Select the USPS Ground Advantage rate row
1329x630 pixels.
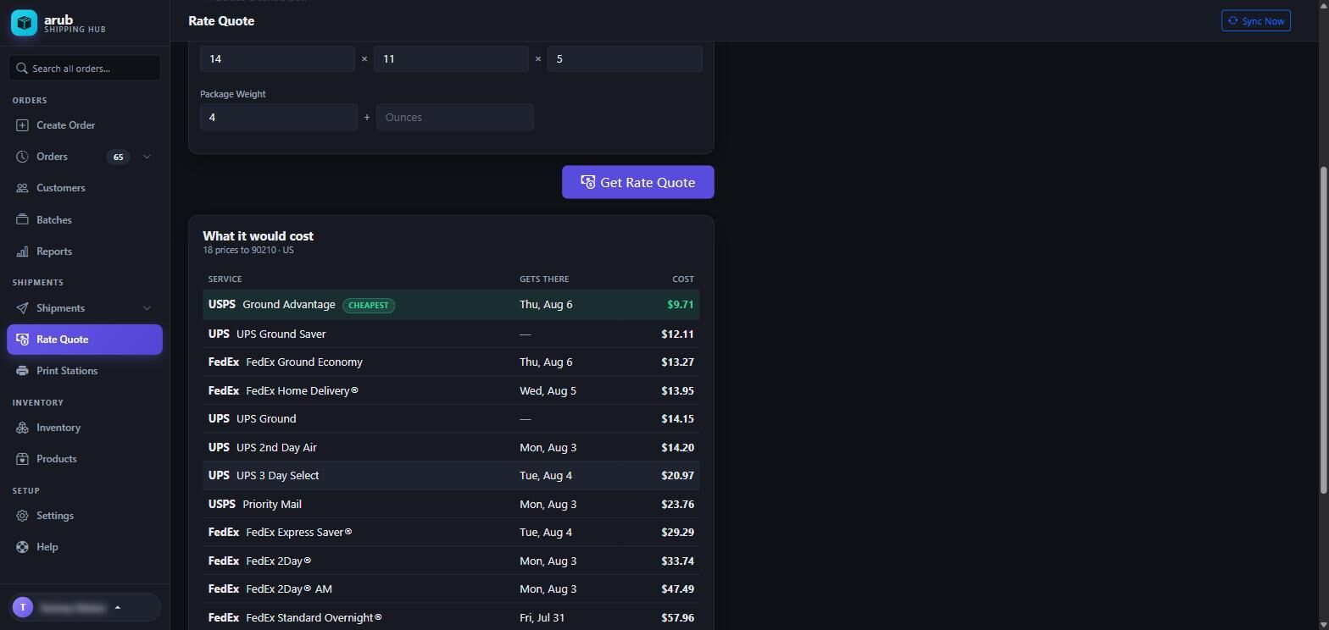click(451, 305)
